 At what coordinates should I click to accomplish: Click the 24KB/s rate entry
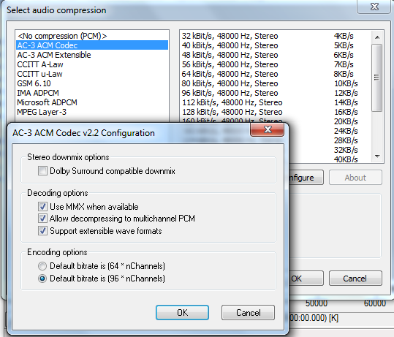coord(346,131)
